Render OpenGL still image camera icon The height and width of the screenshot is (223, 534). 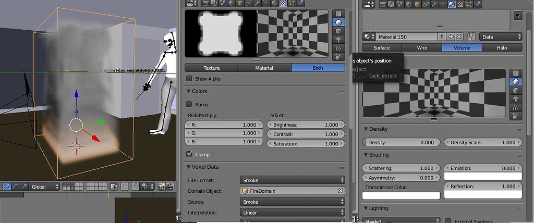(161, 186)
